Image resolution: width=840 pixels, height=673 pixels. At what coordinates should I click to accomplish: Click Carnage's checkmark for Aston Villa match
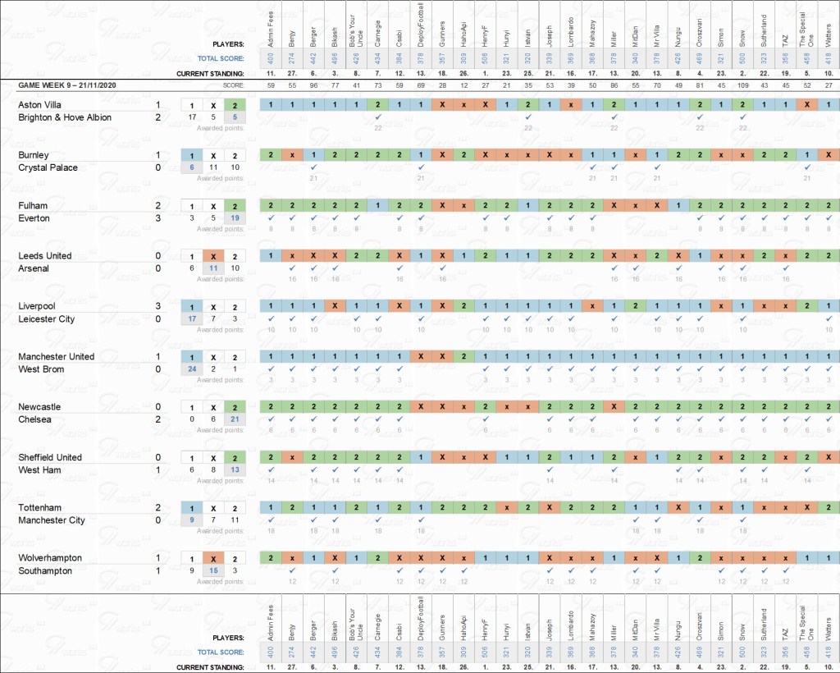pyautogui.click(x=377, y=117)
